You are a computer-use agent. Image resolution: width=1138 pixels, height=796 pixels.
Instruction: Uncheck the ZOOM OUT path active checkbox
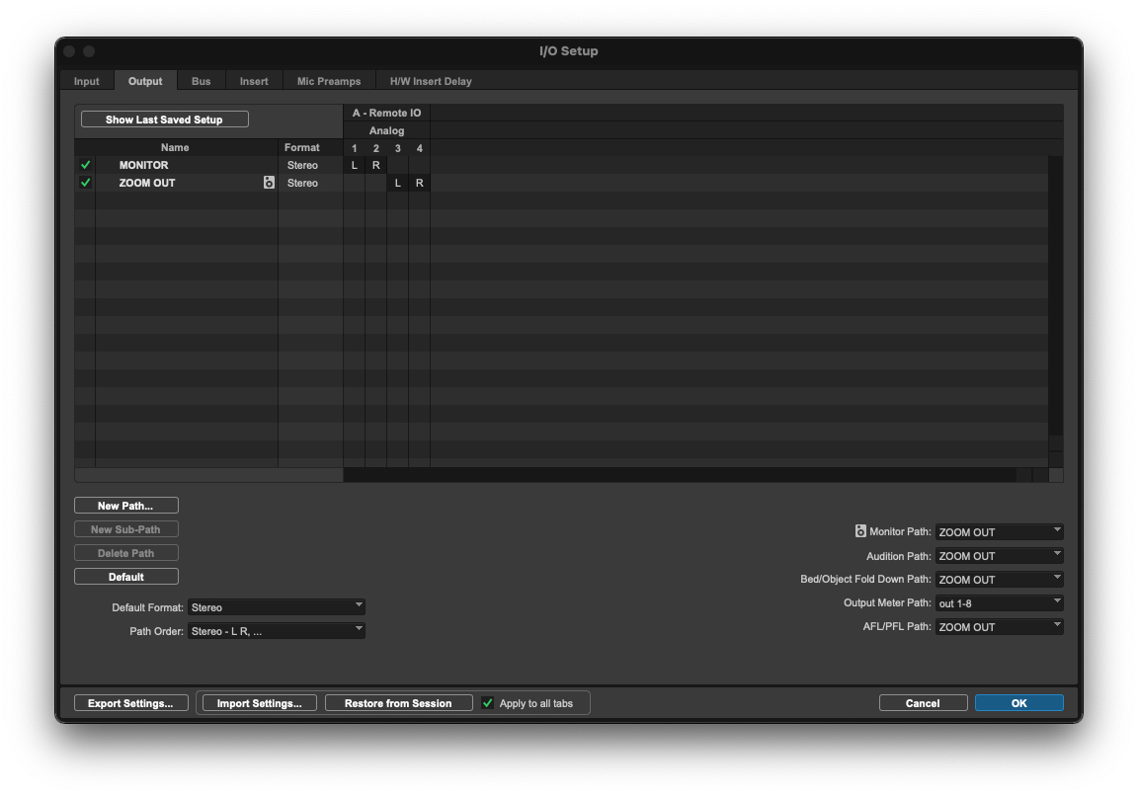[85, 183]
